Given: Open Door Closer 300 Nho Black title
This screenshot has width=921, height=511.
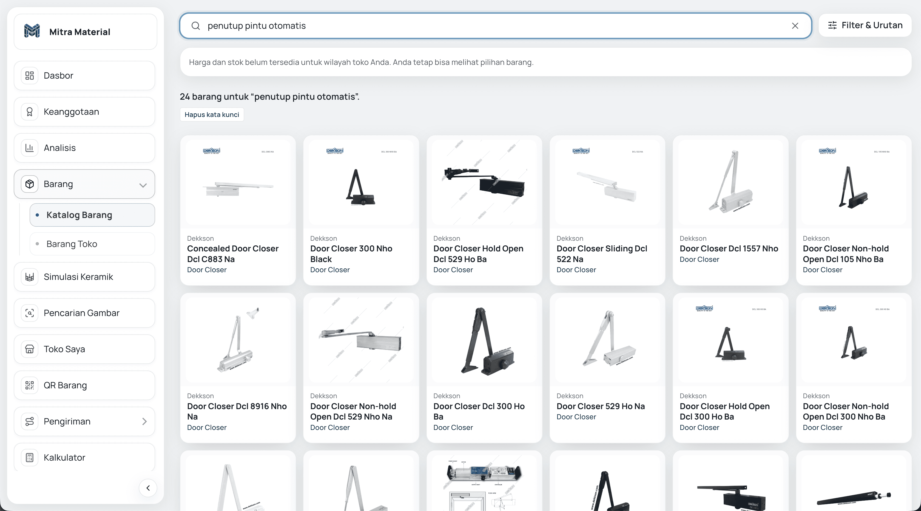Looking at the screenshot, I should [x=351, y=254].
